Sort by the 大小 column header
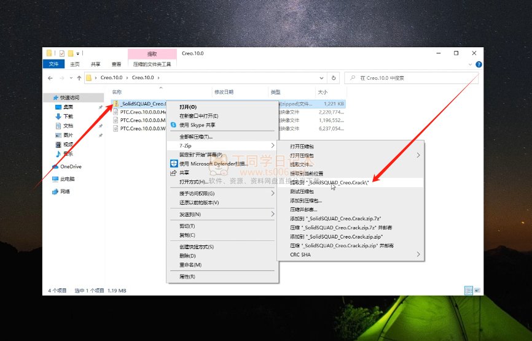The image size is (532, 341). coord(323,92)
